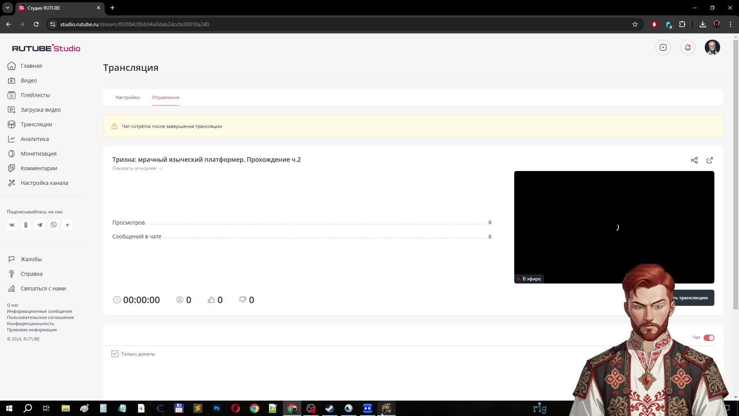Switch to the Настройки tab
The width and height of the screenshot is (739, 416).
pos(127,97)
